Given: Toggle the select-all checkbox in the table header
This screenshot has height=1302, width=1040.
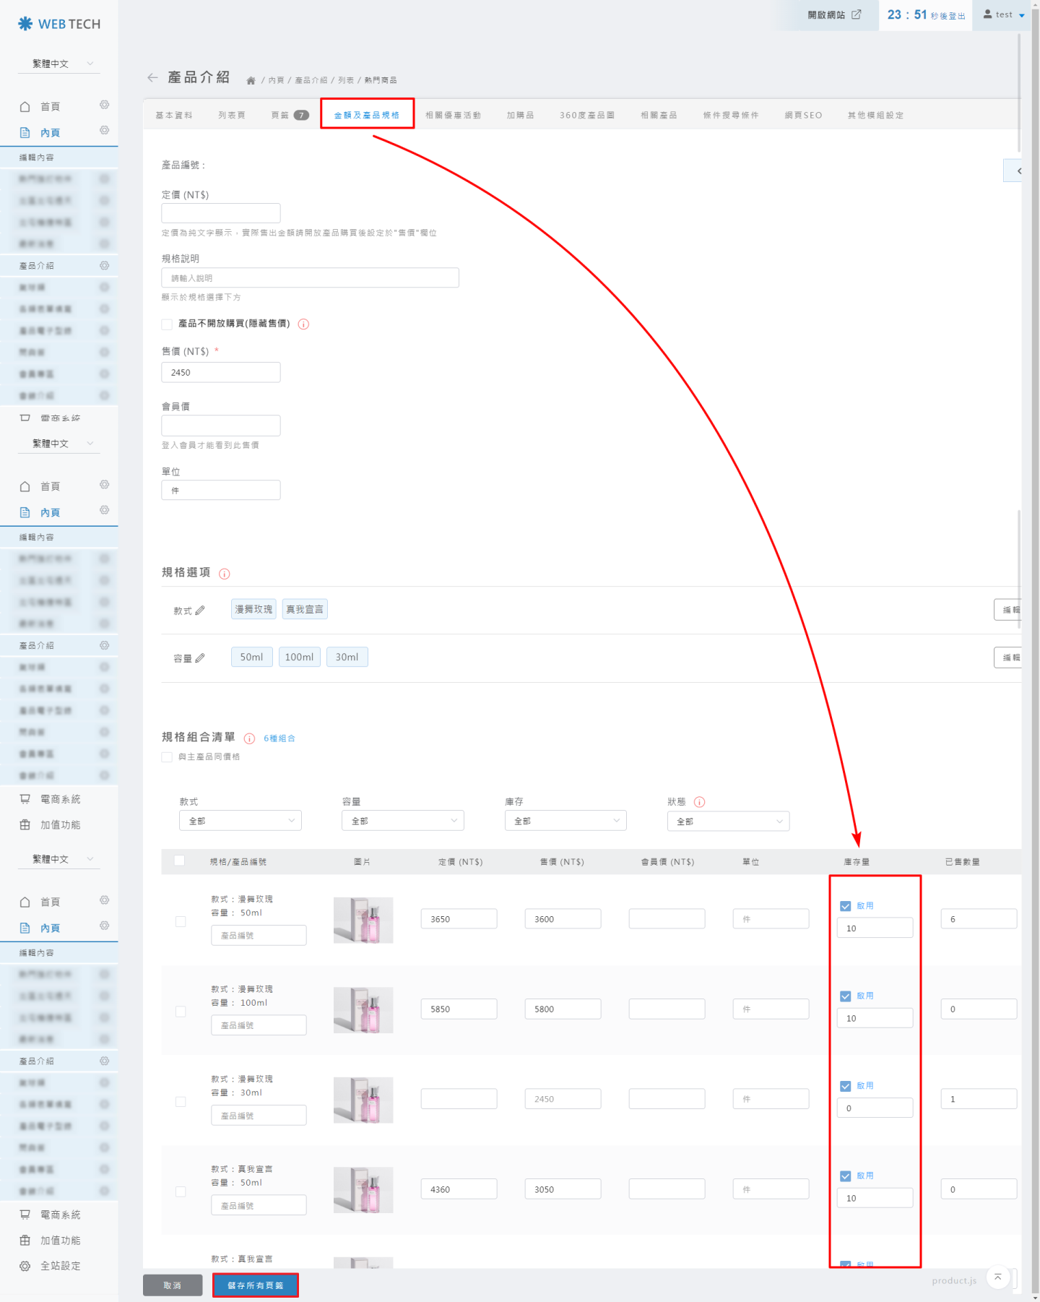Looking at the screenshot, I should tap(180, 861).
